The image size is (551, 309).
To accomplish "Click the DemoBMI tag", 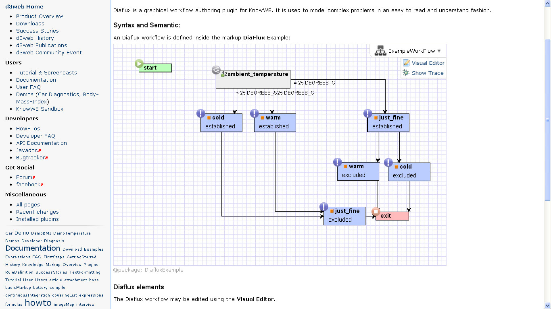I will coord(41,233).
